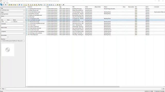The image size is (165, 92).
Task: Click the Tag Sources globe icon
Action: point(60,5)
